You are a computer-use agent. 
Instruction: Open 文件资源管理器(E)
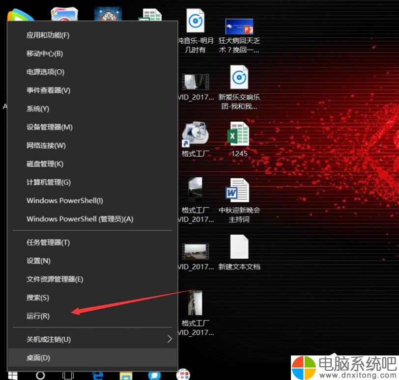tap(92, 279)
